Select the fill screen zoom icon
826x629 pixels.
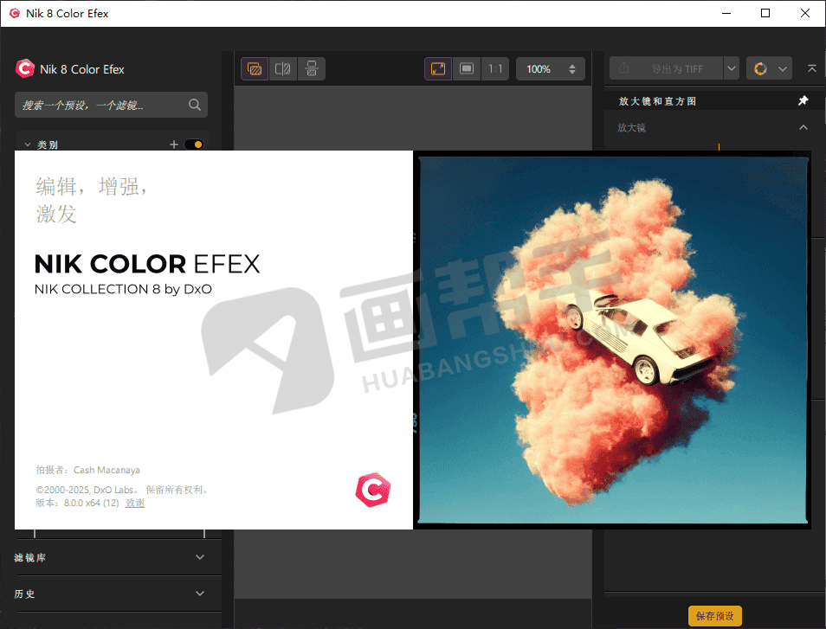click(x=467, y=69)
